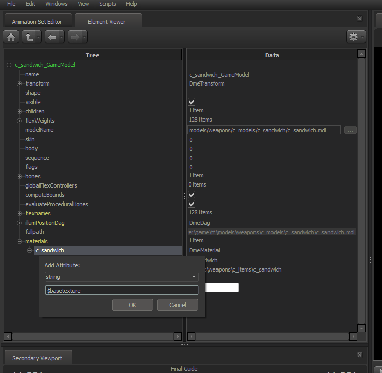
Task: Open the gear settings menu
Action: [355, 37]
